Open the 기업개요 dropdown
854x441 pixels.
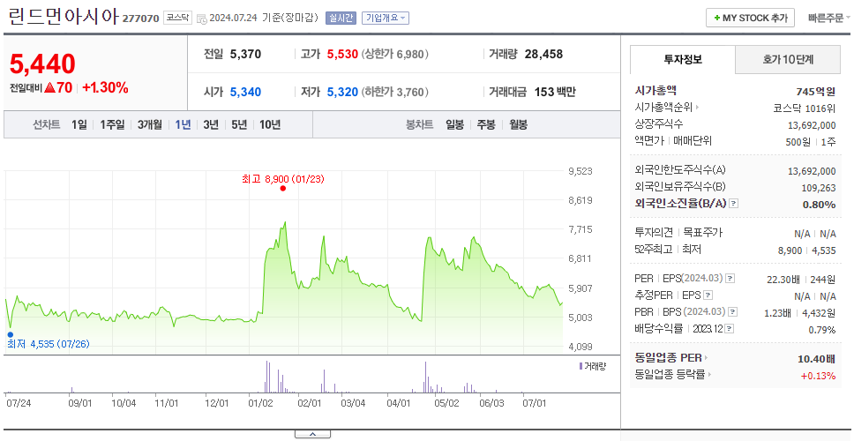(385, 18)
